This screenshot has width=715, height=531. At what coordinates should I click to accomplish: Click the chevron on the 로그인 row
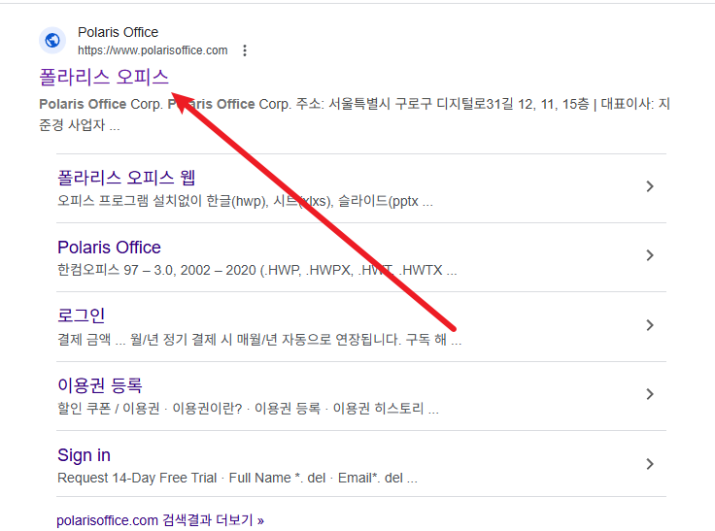[650, 325]
